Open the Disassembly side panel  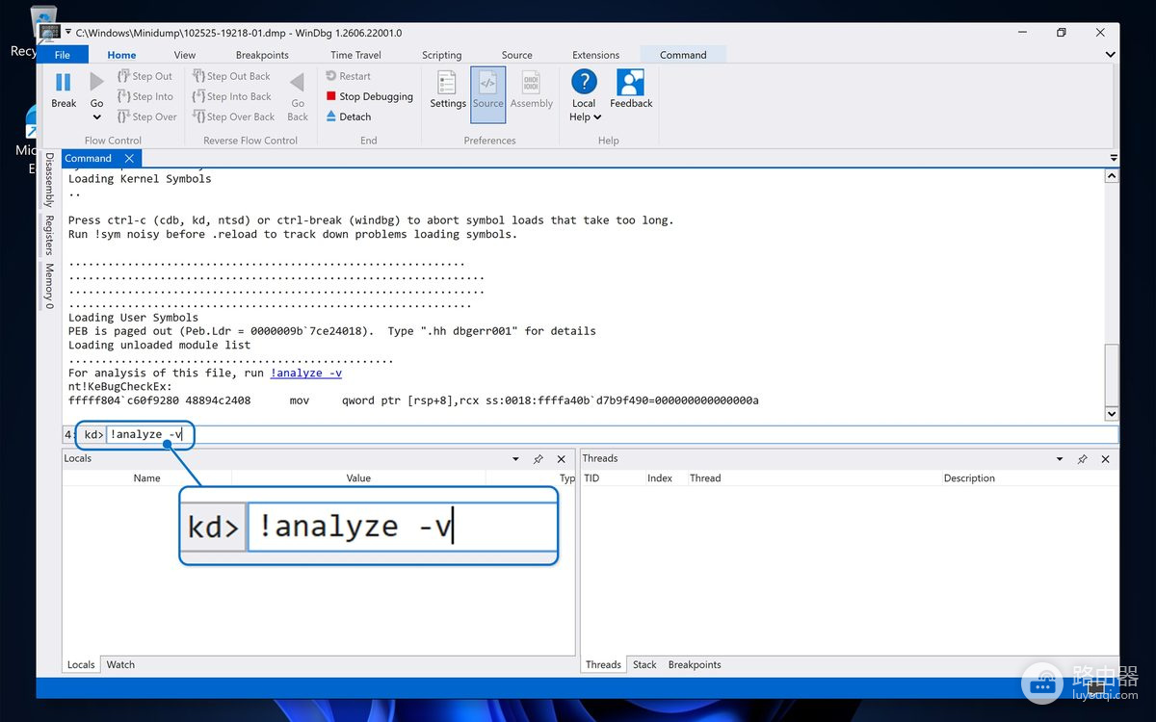49,179
